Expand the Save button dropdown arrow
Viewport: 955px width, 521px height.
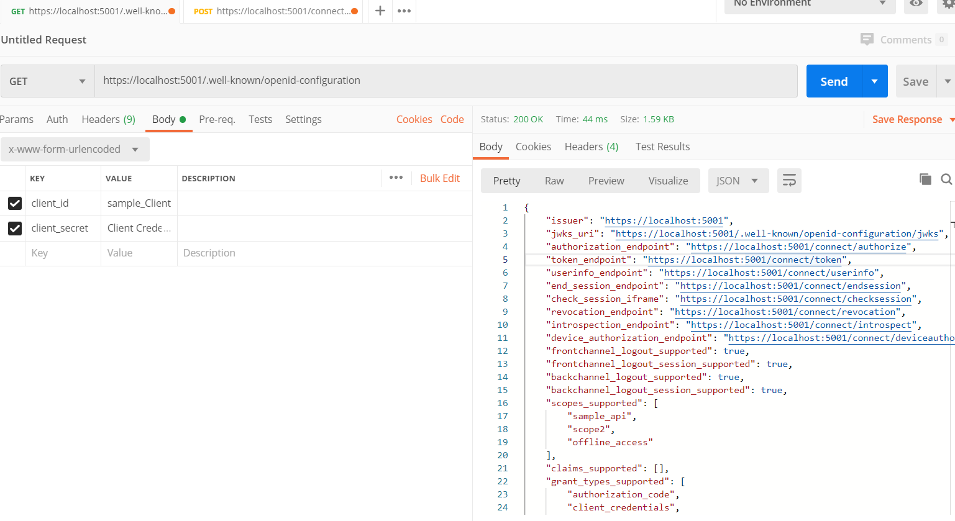(947, 81)
